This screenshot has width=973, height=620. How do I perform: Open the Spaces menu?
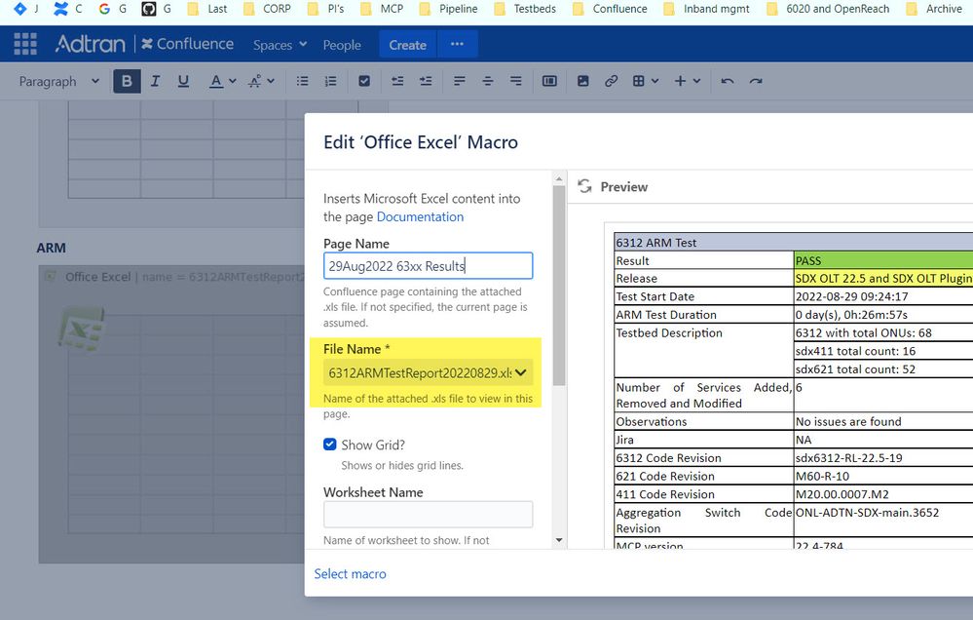pos(280,45)
